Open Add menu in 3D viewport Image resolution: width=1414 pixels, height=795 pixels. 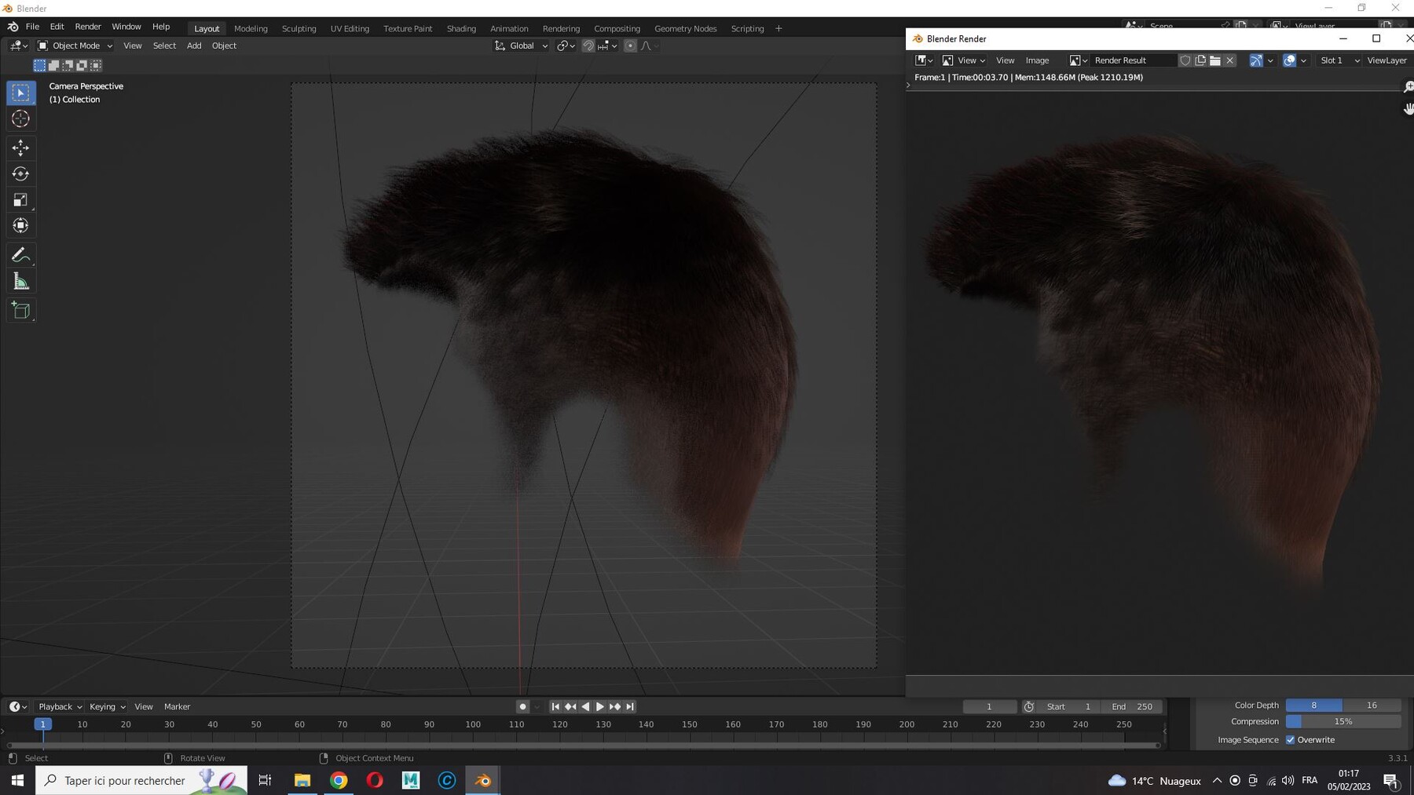coord(194,46)
